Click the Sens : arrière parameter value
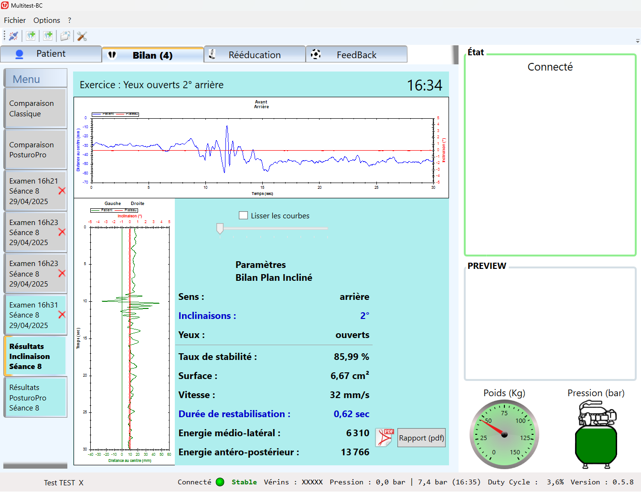This screenshot has height=492, width=641. pyautogui.click(x=354, y=297)
